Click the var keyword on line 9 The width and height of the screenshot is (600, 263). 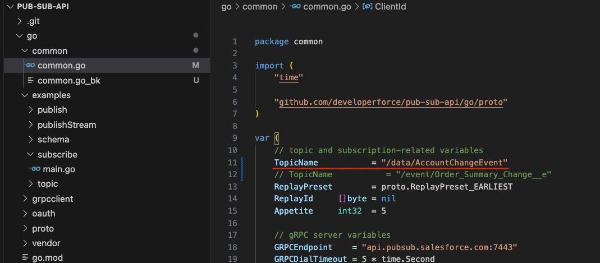pyautogui.click(x=262, y=138)
